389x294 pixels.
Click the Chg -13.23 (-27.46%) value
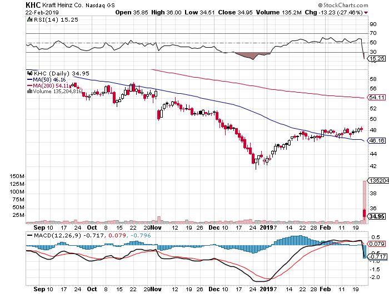coord(333,12)
